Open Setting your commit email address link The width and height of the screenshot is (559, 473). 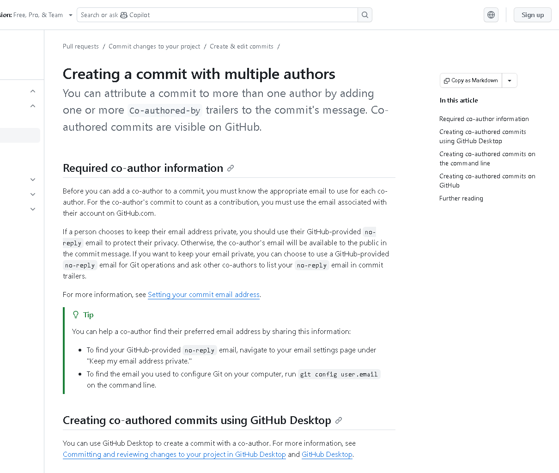tap(204, 294)
